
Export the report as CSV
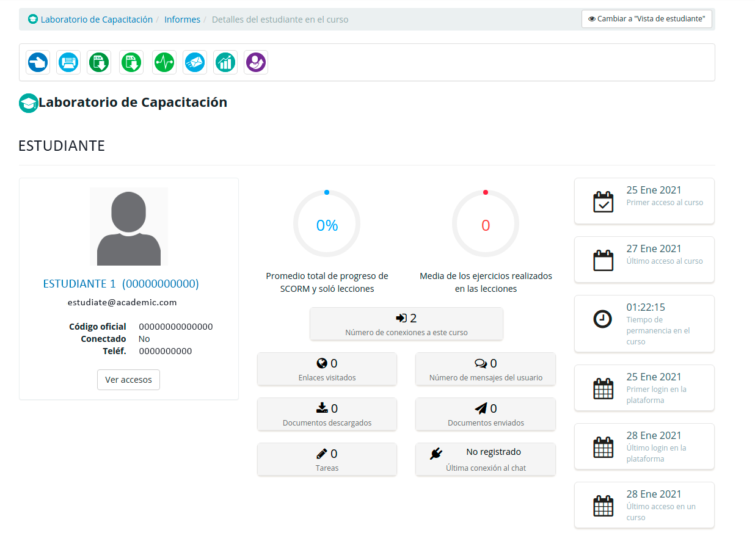coord(99,62)
